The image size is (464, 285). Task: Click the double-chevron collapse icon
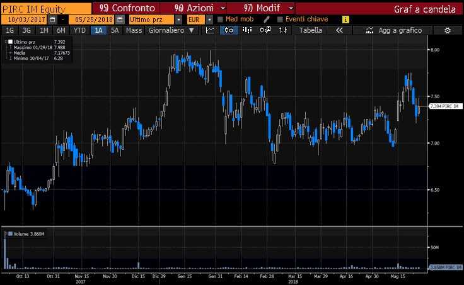[x=339, y=30]
